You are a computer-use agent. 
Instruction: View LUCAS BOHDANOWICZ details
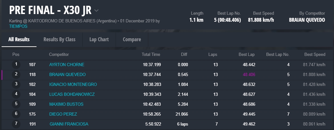[72, 95]
